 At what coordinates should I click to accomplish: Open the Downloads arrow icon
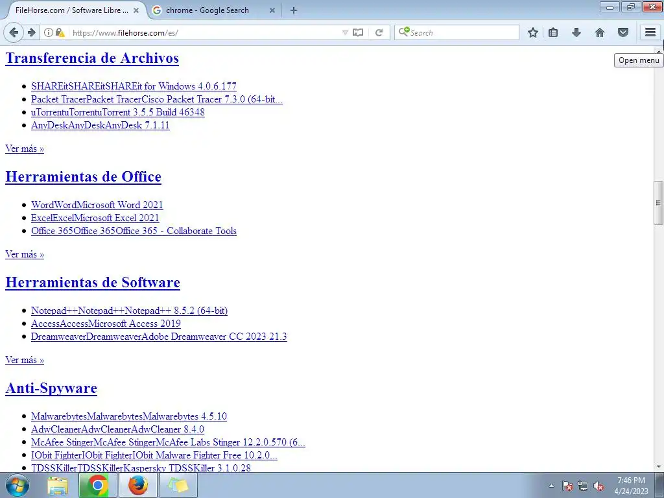click(576, 32)
